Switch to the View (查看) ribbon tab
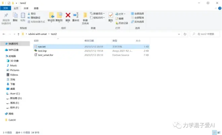Image resolution: width=222 pixels, height=135 pixels. pyautogui.click(x=36, y=8)
